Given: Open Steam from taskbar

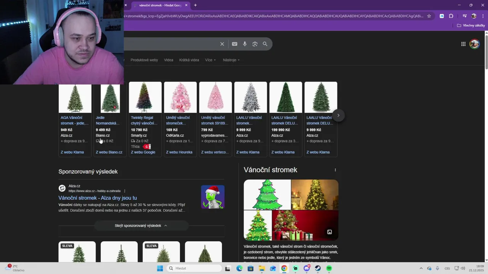Looking at the screenshot, I should (318, 268).
